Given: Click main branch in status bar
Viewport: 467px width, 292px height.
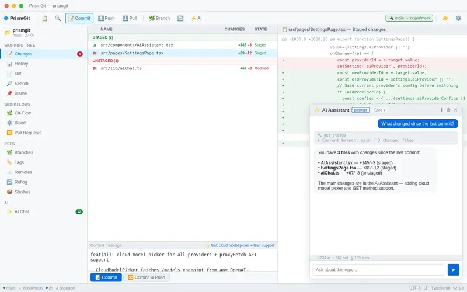Looking at the screenshot, I should (9, 288).
